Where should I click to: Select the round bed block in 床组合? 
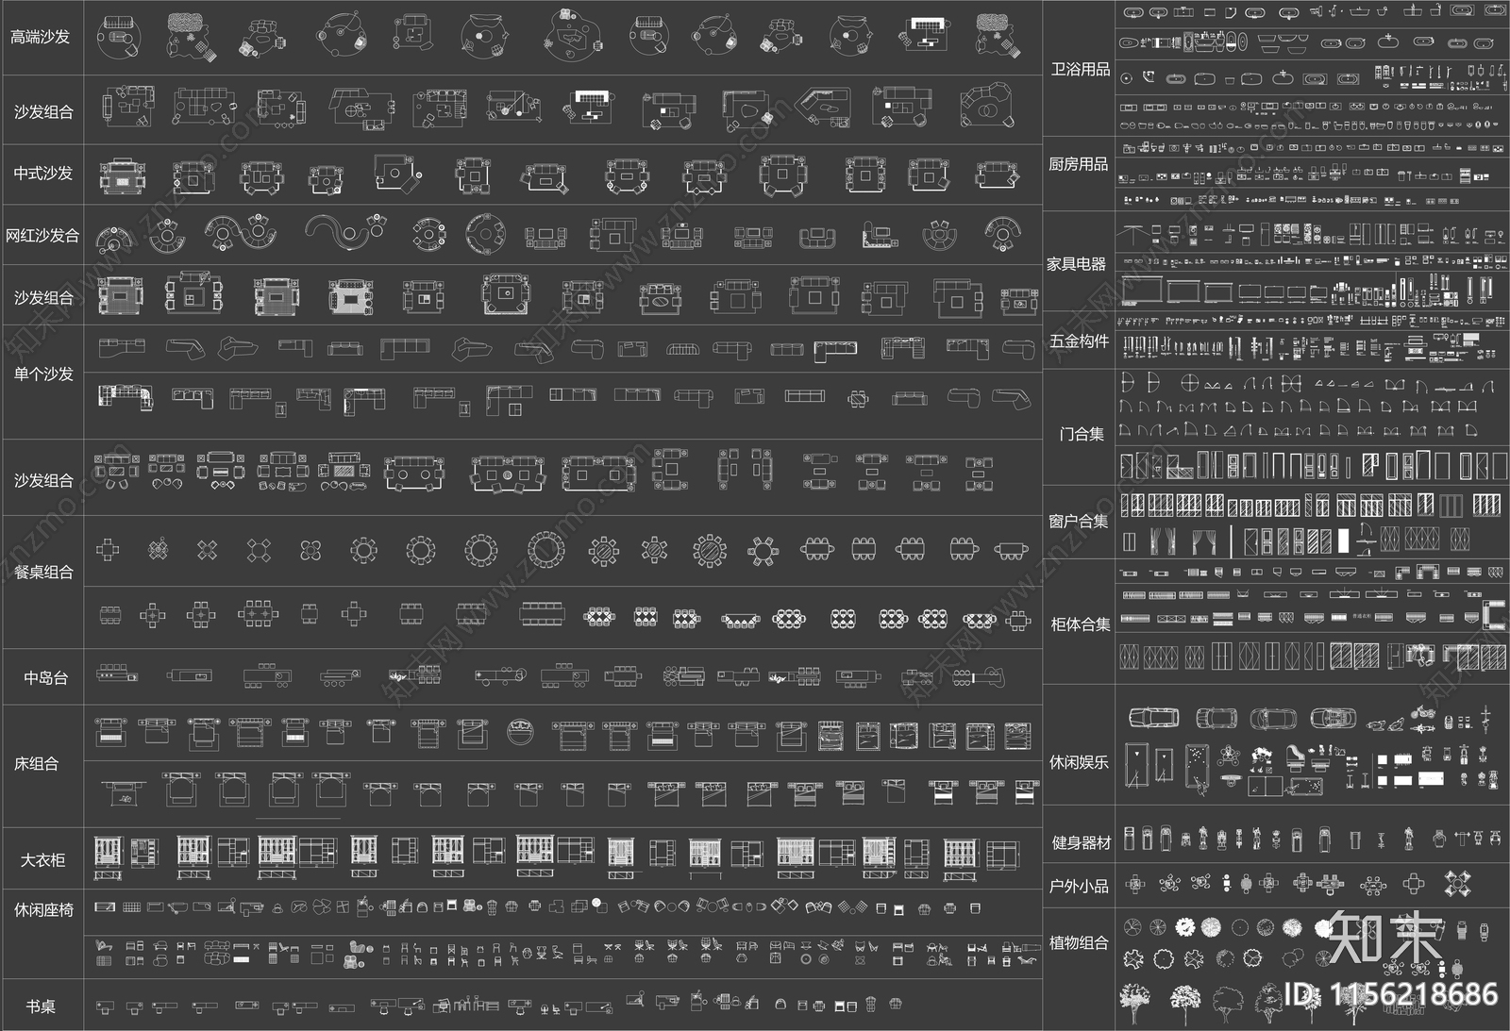520,733
